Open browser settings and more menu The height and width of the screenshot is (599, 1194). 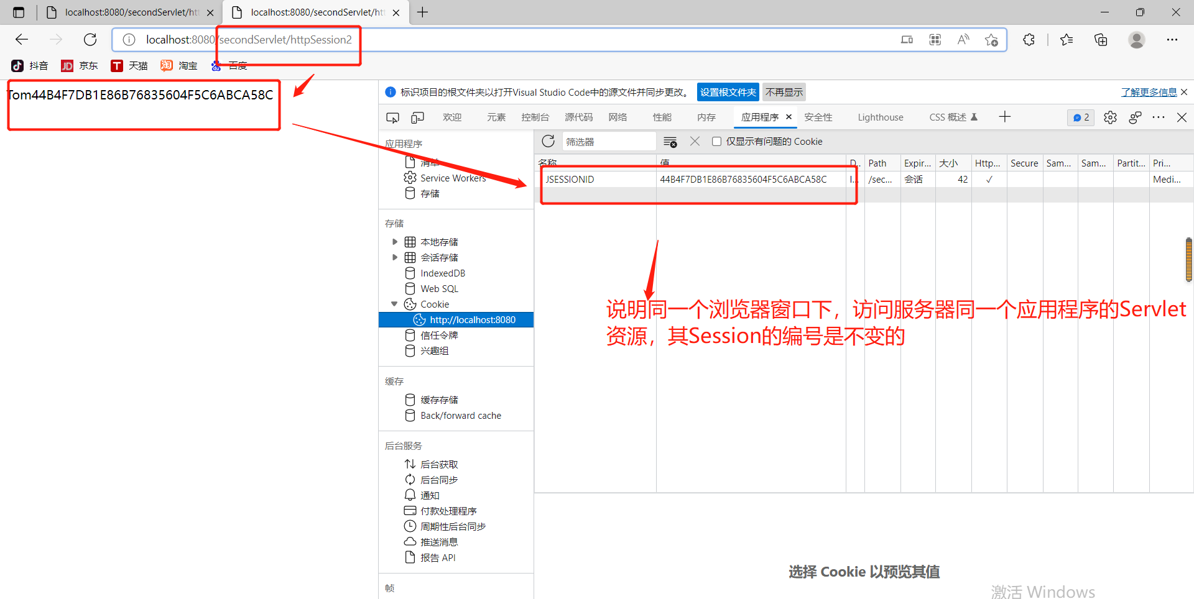point(1172,40)
